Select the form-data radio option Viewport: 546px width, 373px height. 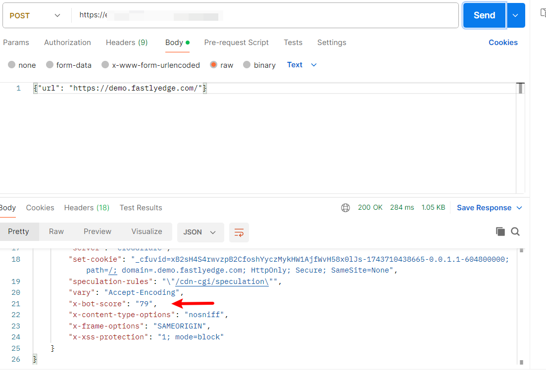click(50, 65)
